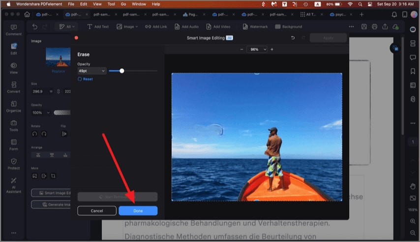420x242 pixels.
Task: Close the Smart Image Editing dialog red dot
Action: [76, 38]
